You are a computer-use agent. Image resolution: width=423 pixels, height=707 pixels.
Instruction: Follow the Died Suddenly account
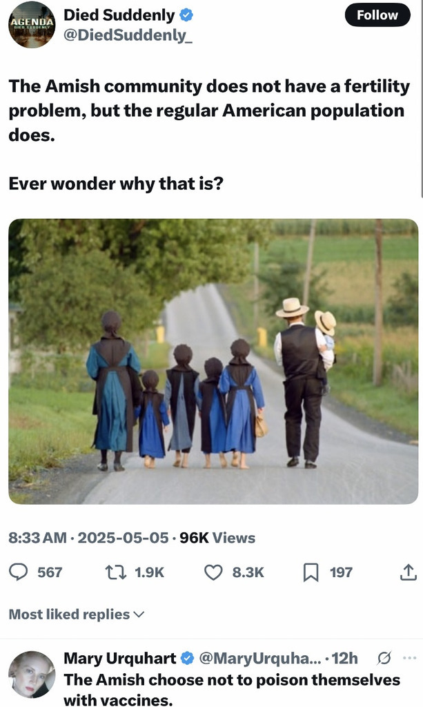377,15
